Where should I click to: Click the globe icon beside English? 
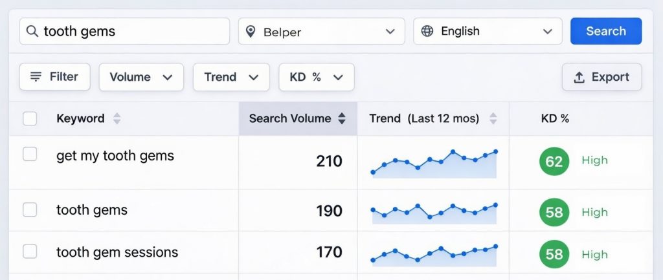pyautogui.click(x=427, y=31)
